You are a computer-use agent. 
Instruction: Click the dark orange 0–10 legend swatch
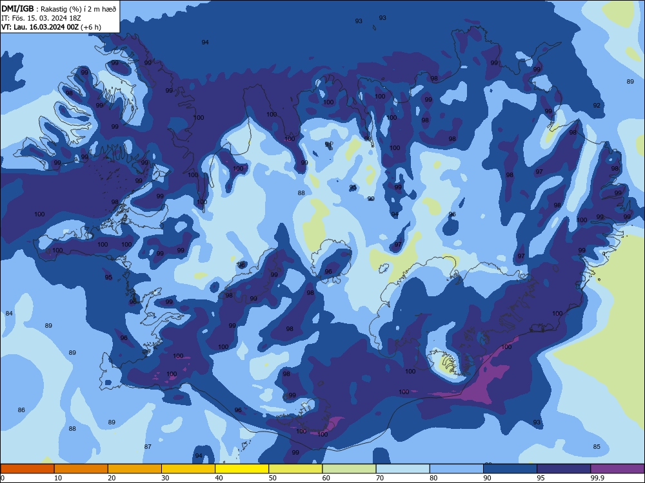point(27,469)
